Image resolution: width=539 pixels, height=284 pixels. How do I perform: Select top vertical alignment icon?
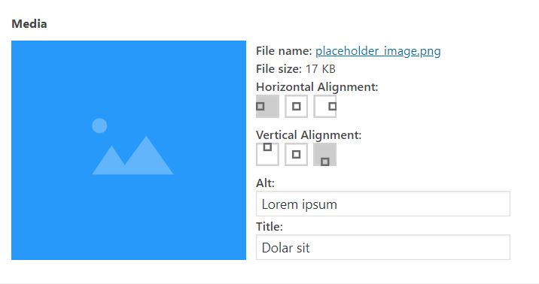(x=267, y=154)
